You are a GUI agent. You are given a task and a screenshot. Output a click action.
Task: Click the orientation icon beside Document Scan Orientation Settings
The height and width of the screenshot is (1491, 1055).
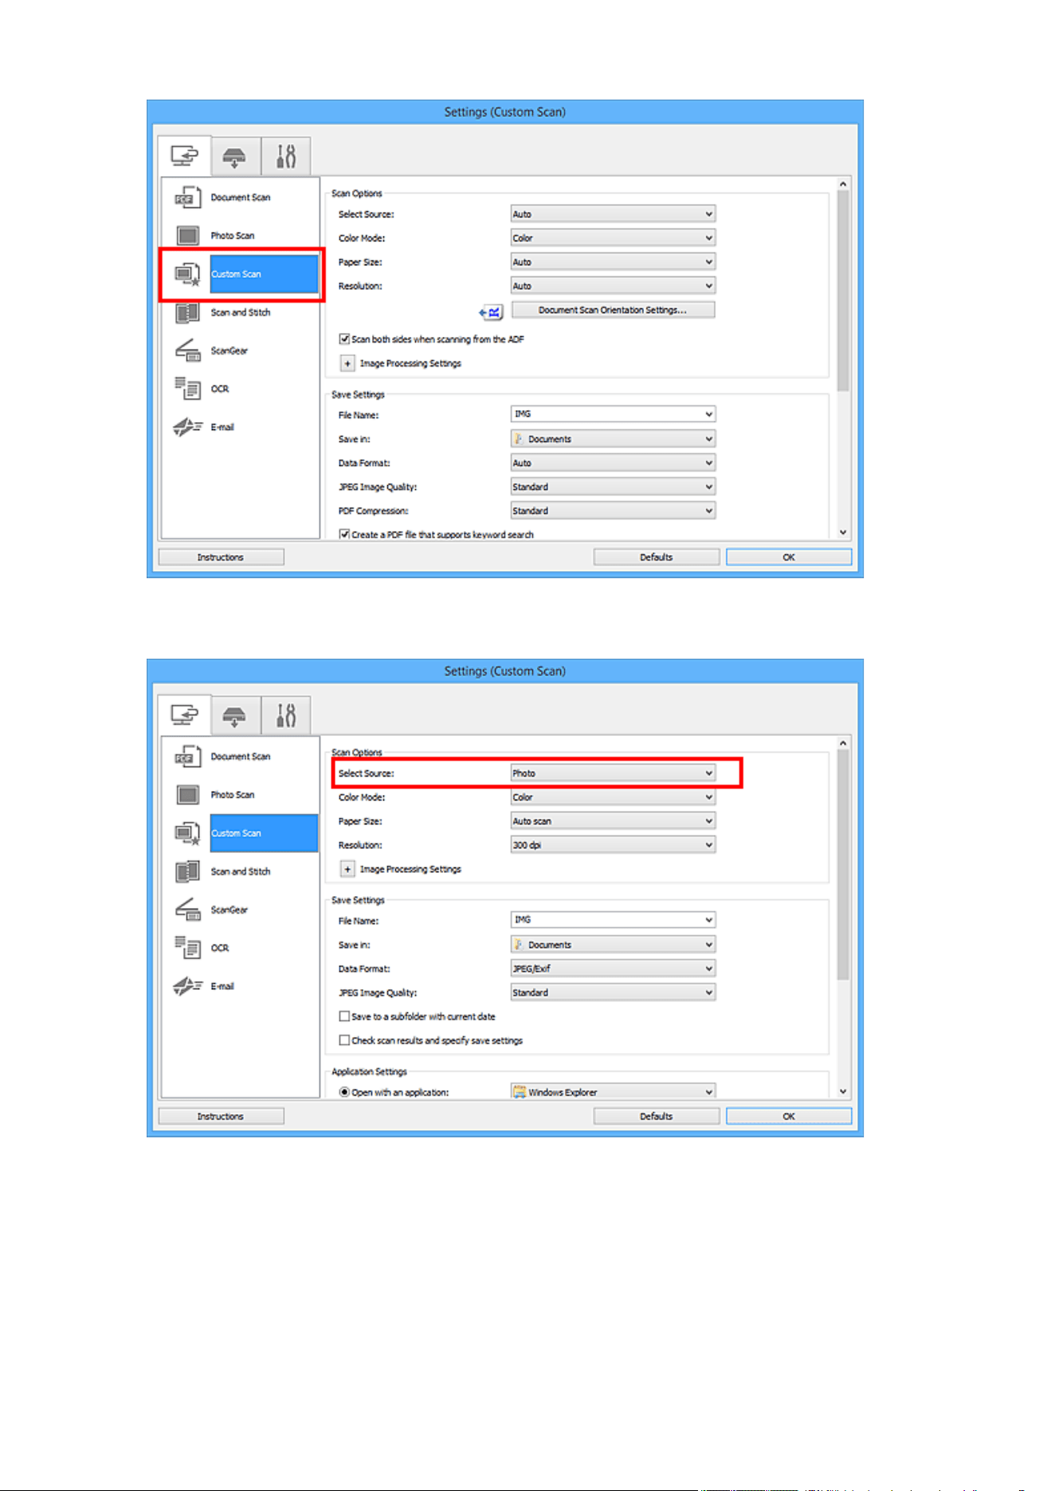pos(491,311)
